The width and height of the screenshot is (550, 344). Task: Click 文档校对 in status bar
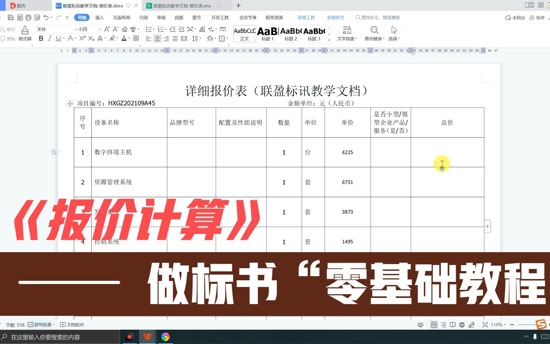click(72, 325)
